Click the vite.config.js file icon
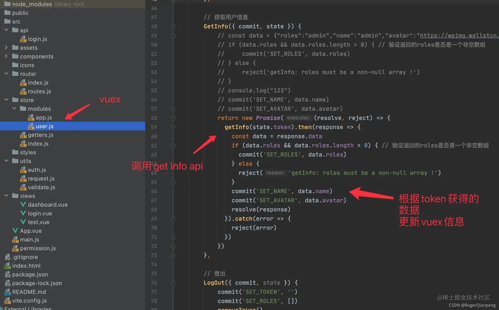 coord(8,300)
